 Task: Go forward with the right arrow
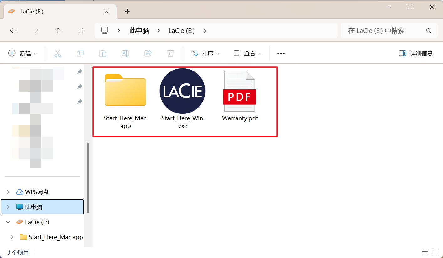(35, 30)
